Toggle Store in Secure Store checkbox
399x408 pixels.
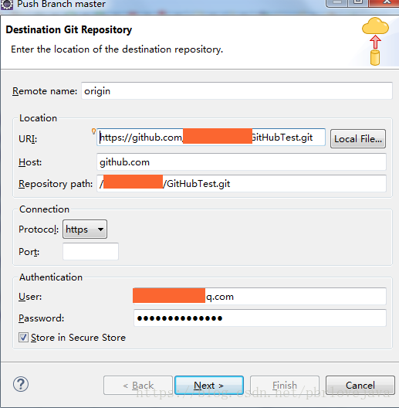tap(23, 338)
